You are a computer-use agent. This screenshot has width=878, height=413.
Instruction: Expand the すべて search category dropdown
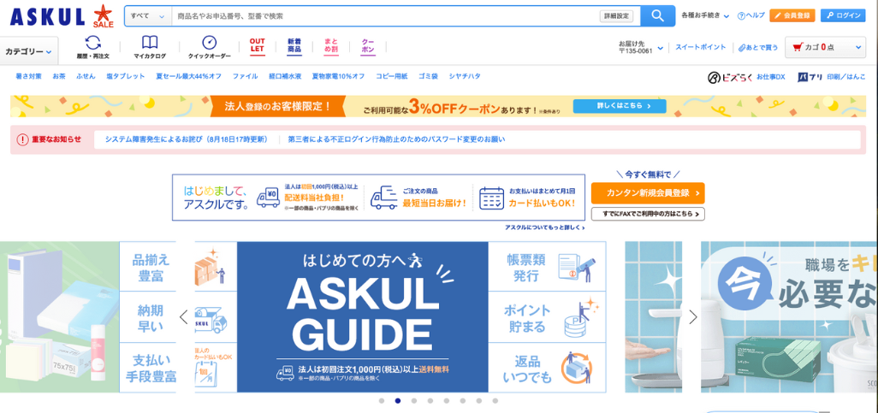147,15
